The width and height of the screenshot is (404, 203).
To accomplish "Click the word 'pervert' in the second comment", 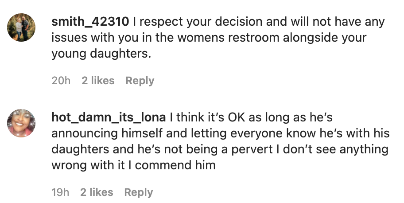I will tap(252, 150).
